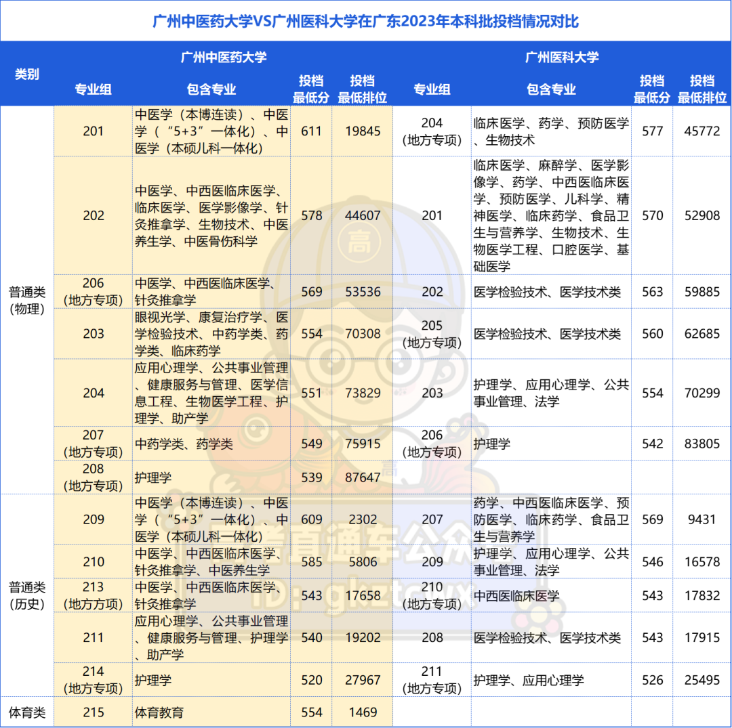Select professional group 201 cell
732x728 pixels.
91,131
